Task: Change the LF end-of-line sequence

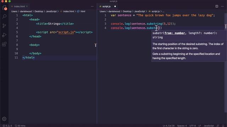Action: [200, 126]
